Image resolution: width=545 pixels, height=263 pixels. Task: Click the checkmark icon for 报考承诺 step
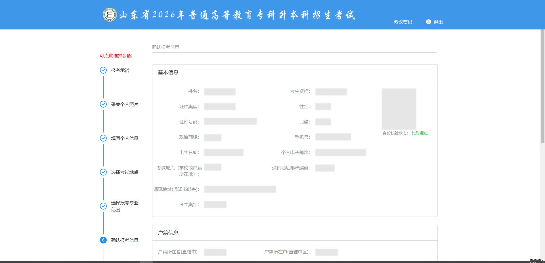coord(103,70)
